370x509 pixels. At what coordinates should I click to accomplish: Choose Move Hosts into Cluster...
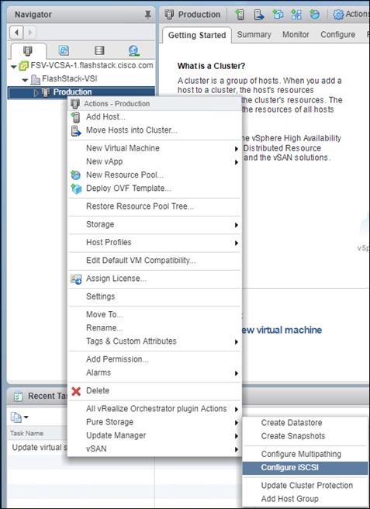154,130
